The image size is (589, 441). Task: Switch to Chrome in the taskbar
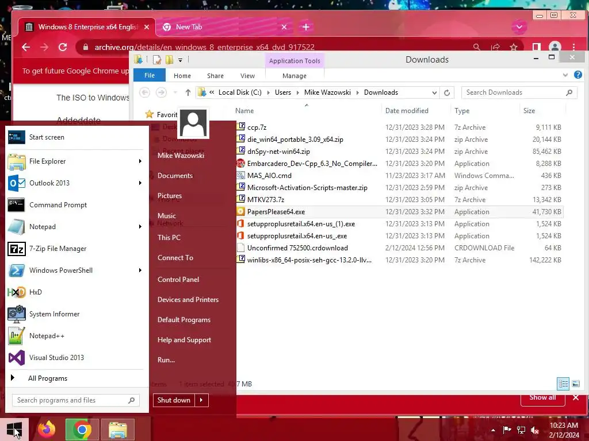coord(82,429)
